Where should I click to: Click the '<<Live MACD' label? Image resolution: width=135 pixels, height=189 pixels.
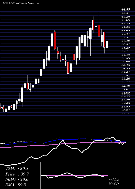point(114,182)
